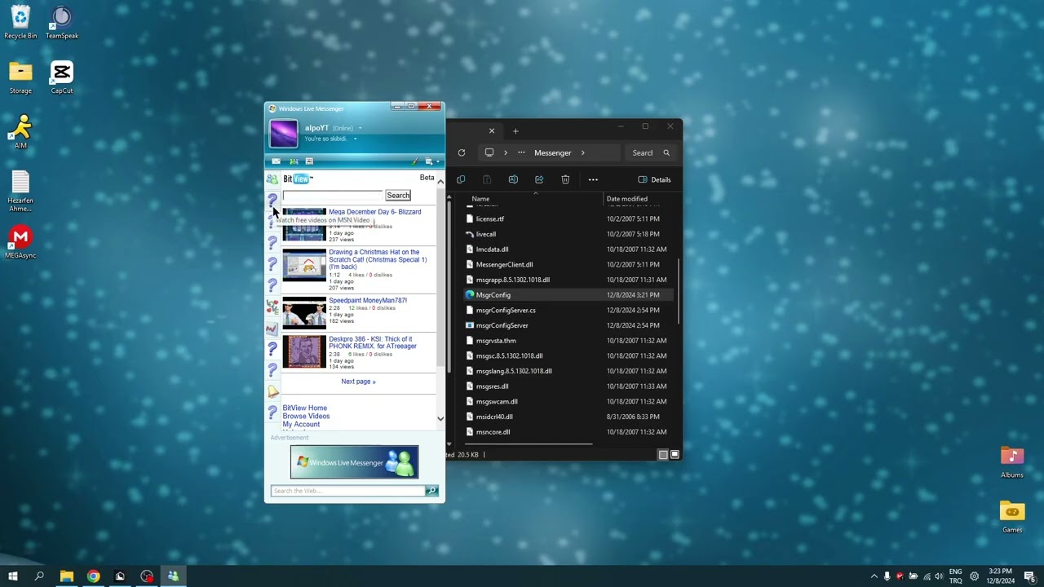Click the Search box in File Explorer
This screenshot has width=1044, height=587.
(651, 152)
